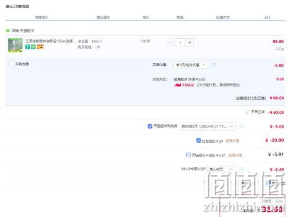Screen dimensions: 290x217
Task: Click the teal 7-day return badge icon
Action: tap(28, 47)
